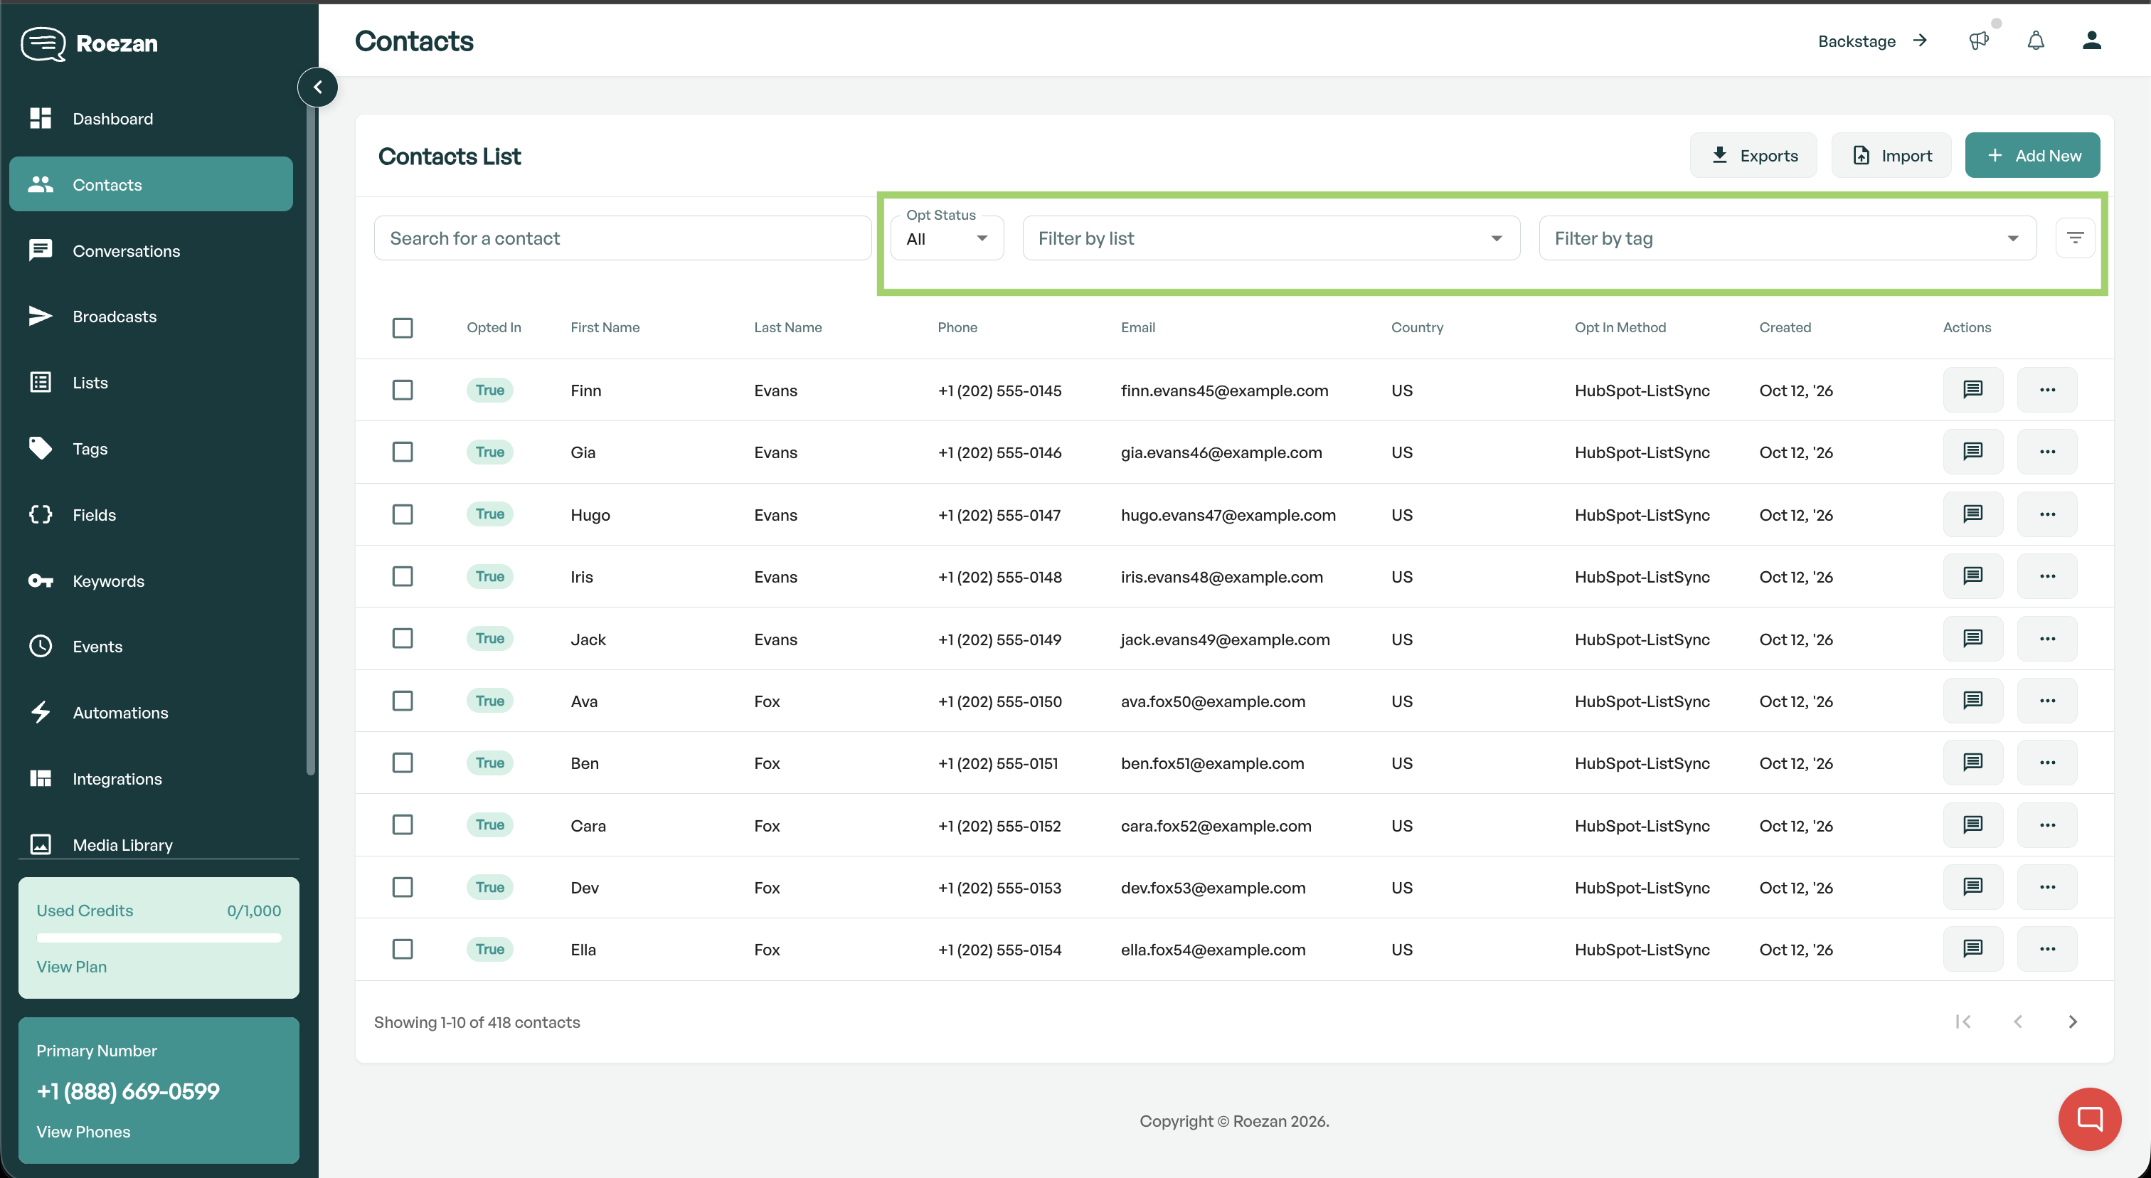Open the View Plan link
This screenshot has height=1178, width=2151.
pyautogui.click(x=72, y=966)
